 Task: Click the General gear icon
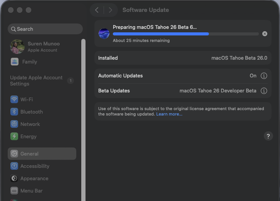(14, 154)
